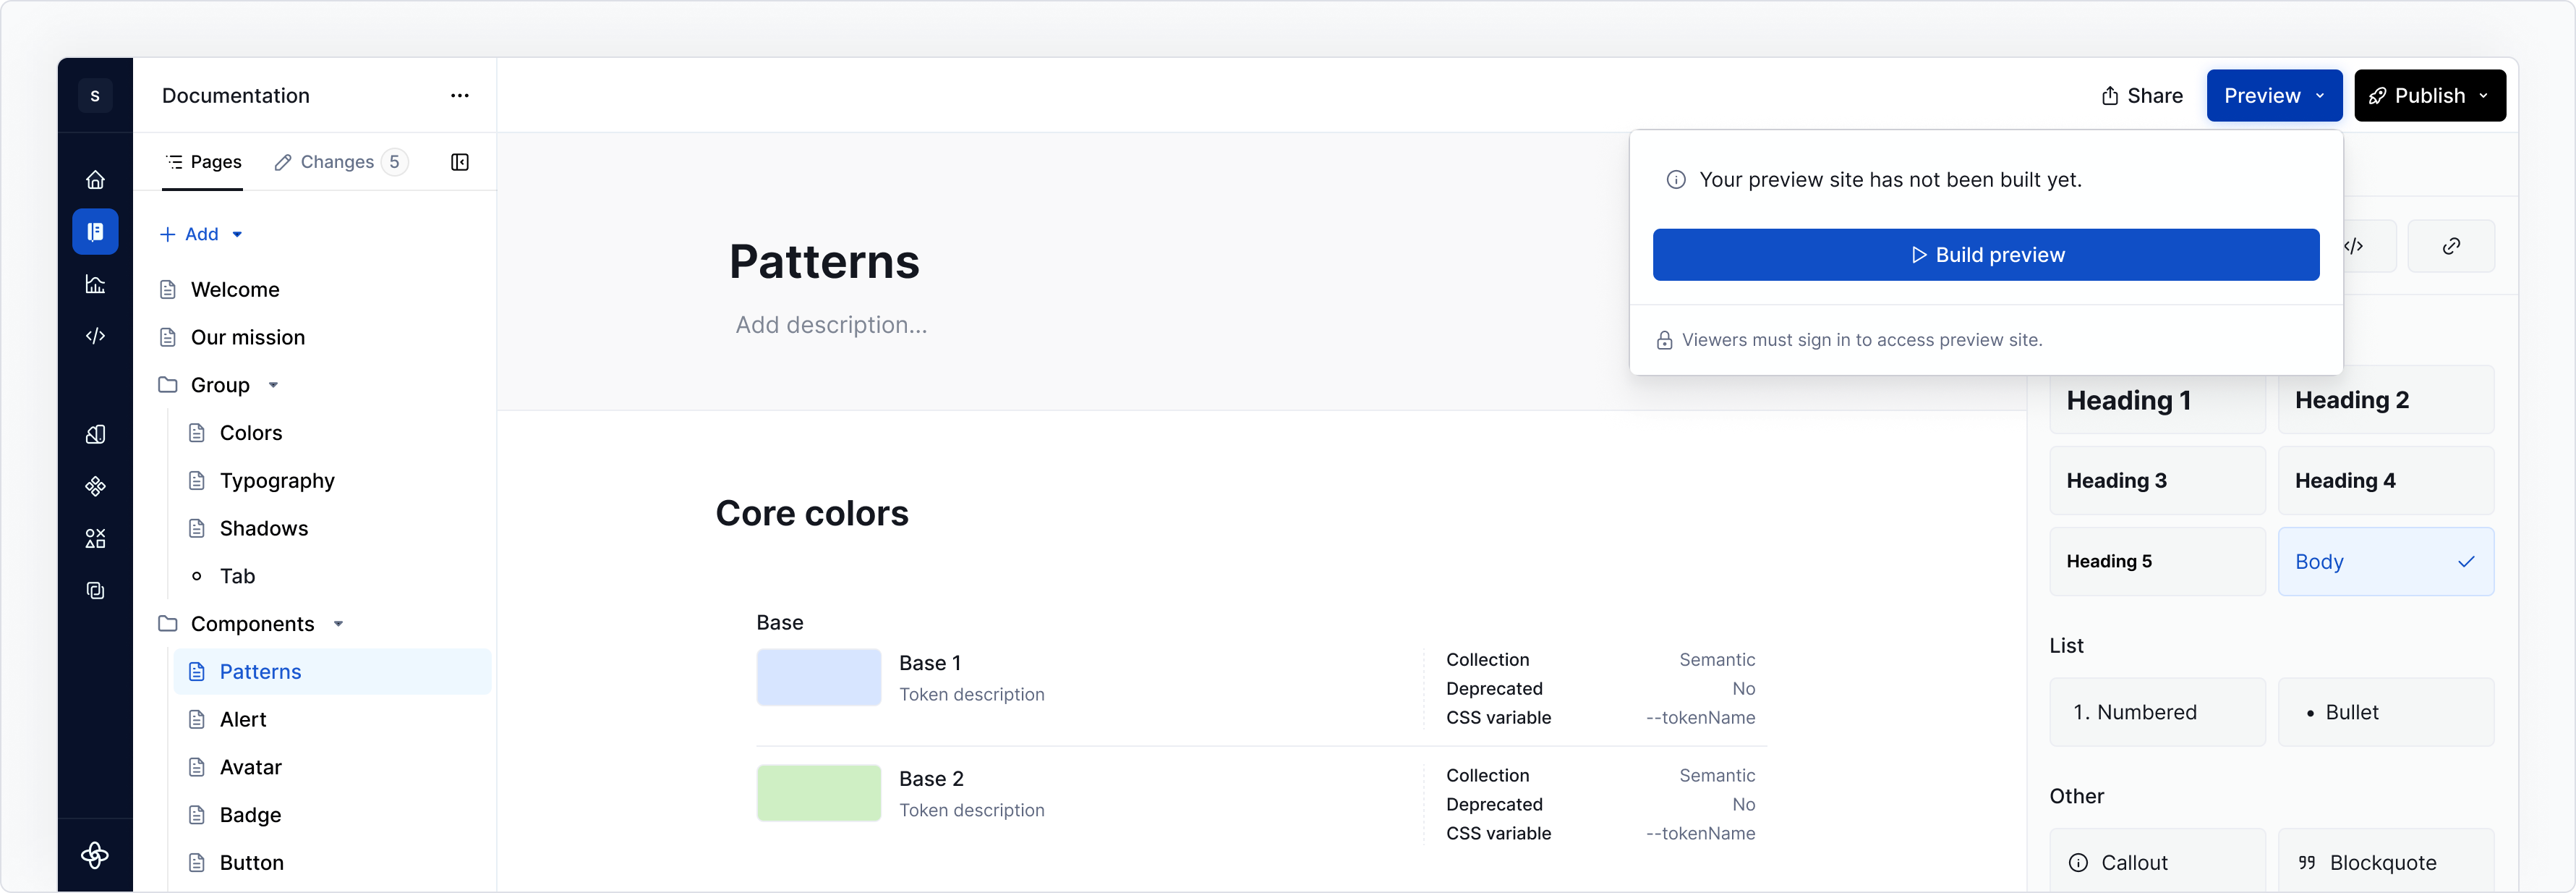Open the analytics chart icon
Screen dimensions: 2576x893
[95, 284]
